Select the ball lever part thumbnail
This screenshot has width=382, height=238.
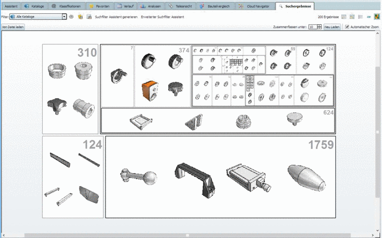point(139,177)
